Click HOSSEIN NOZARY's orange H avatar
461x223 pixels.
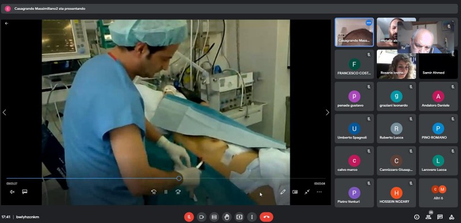[x=396, y=192]
